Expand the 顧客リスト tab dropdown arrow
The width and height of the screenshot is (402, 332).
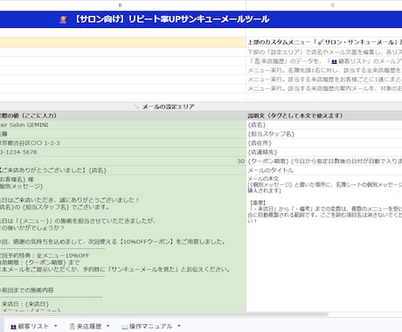56,326
